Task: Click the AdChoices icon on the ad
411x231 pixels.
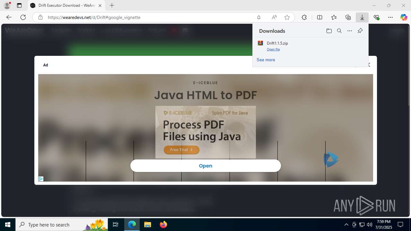Action: pos(41,179)
